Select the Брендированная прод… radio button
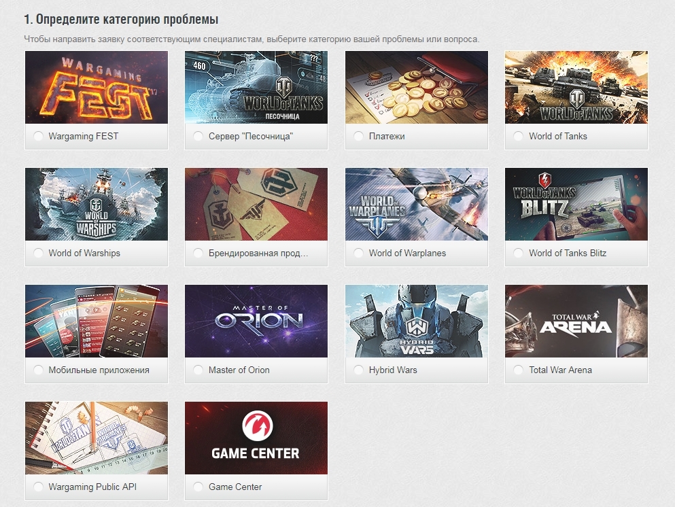This screenshot has height=507, width=675. (x=198, y=253)
